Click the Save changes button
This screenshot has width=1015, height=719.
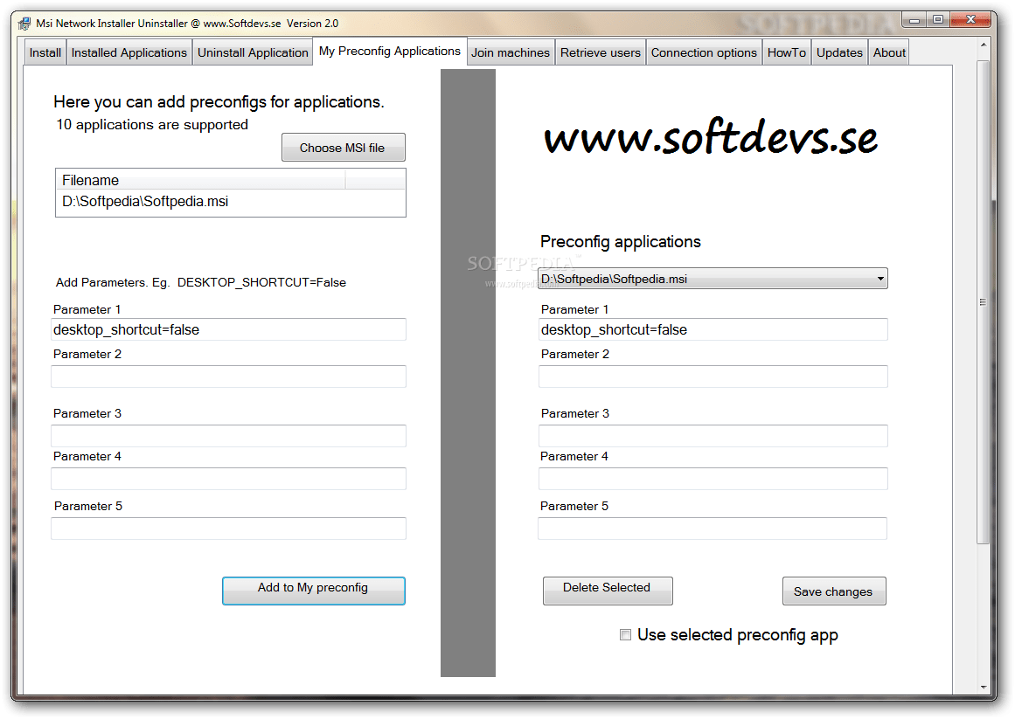point(834,591)
